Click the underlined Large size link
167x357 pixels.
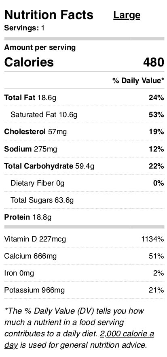point(127,15)
